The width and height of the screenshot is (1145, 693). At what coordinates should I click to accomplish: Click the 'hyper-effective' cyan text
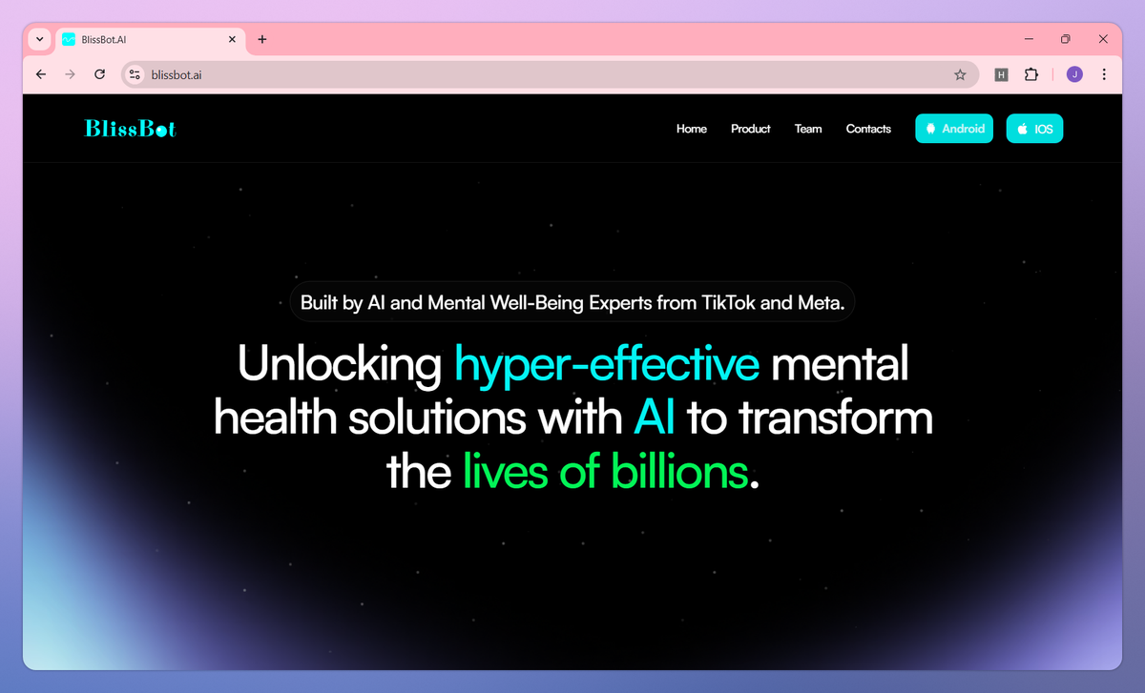point(607,364)
